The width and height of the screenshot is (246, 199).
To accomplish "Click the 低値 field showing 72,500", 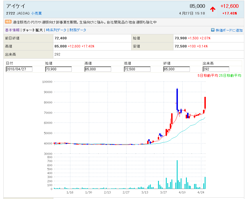I will point(137,69).
